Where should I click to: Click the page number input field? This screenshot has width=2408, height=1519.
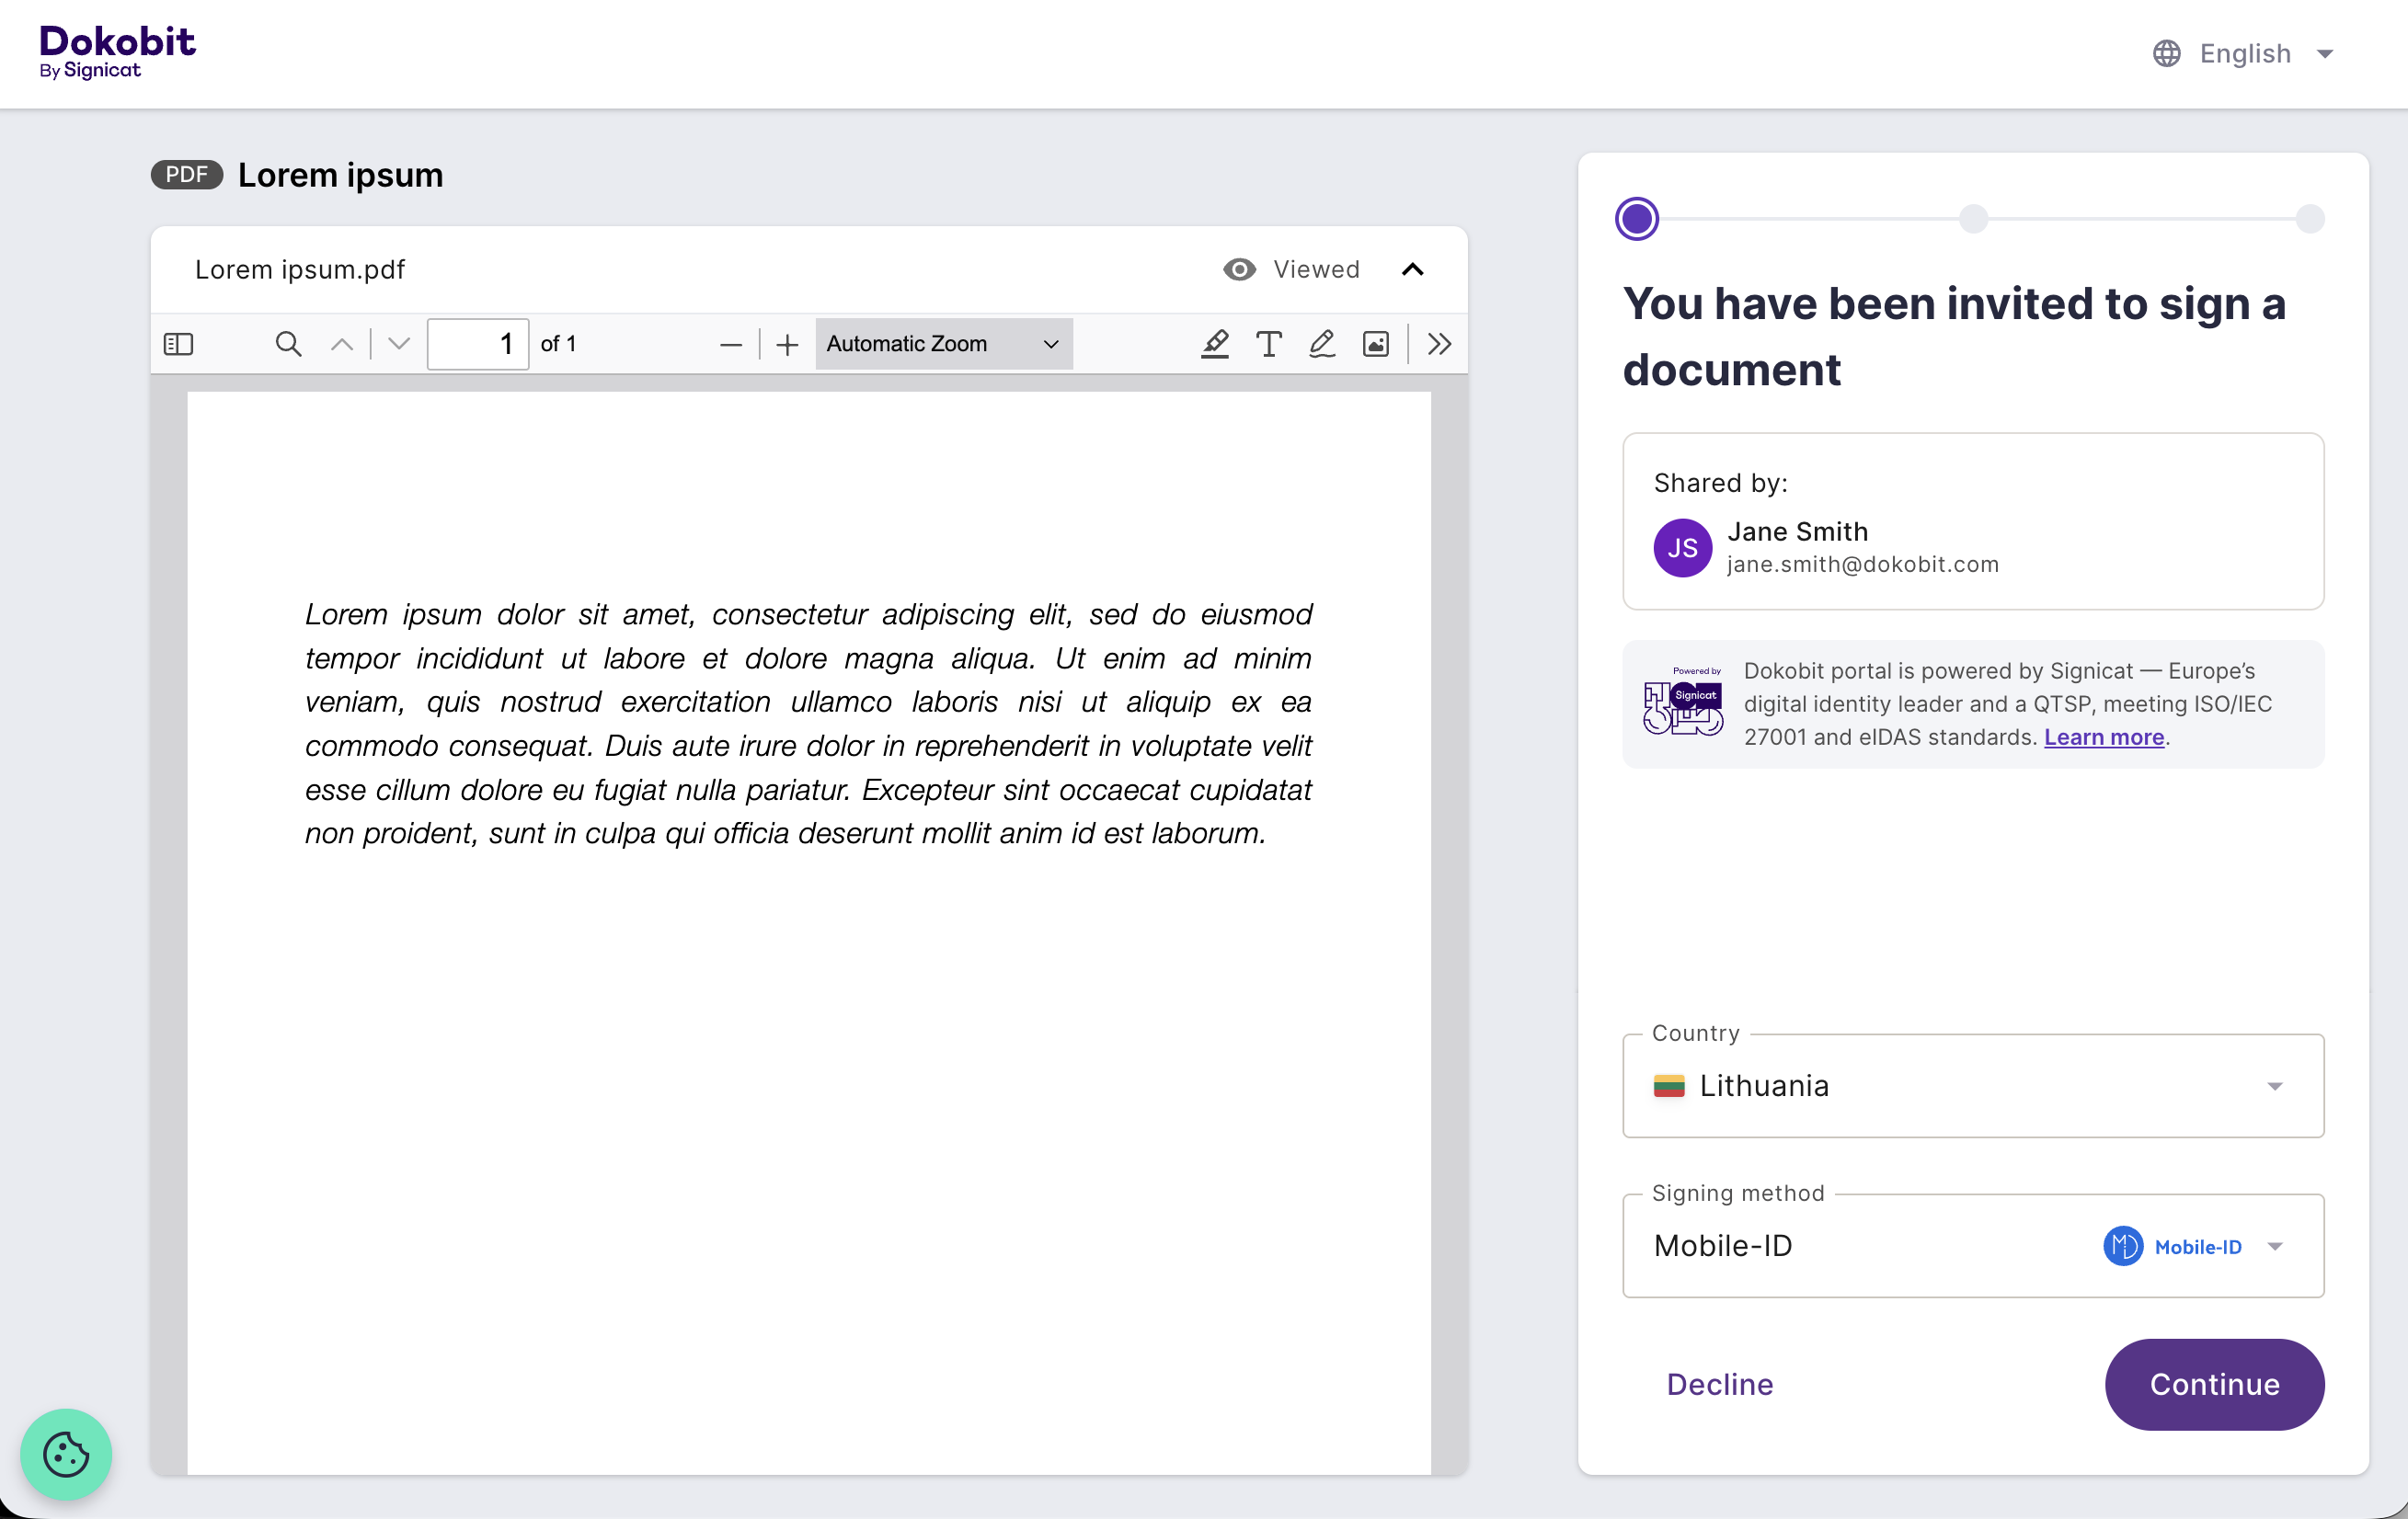(x=477, y=344)
